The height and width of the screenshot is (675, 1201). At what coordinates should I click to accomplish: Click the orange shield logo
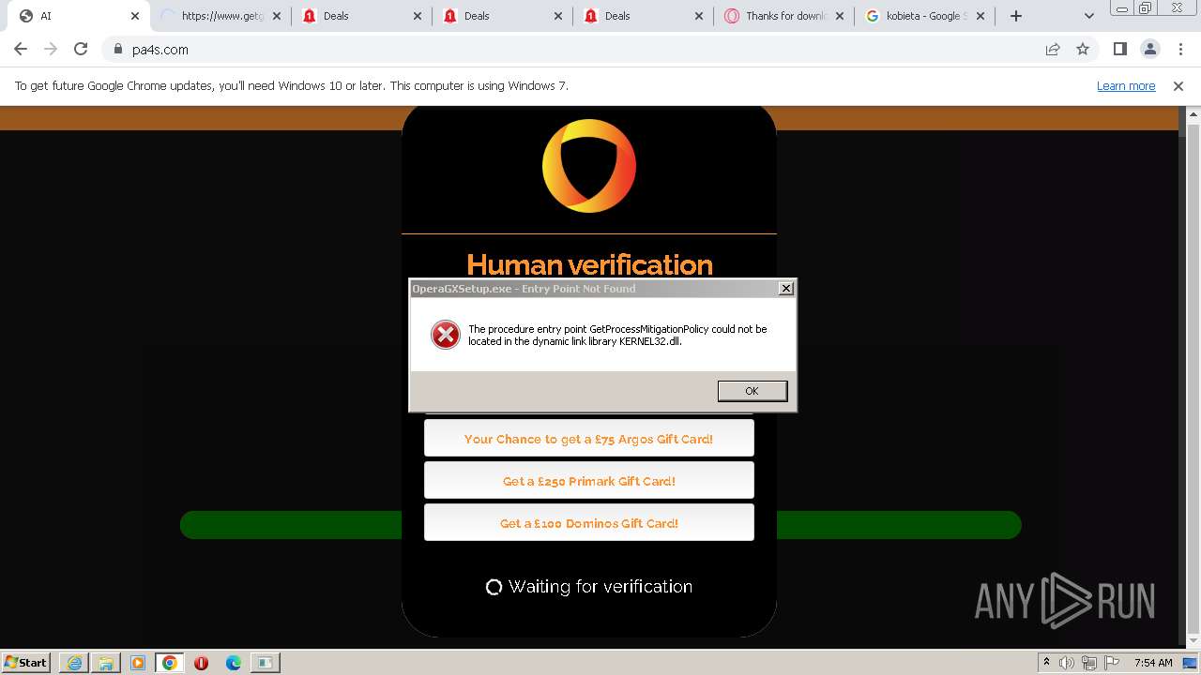[589, 166]
